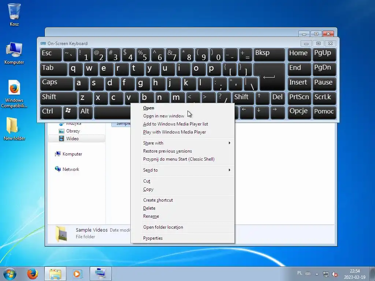The width and height of the screenshot is (375, 281).
Task: Toggle the Alt key on keyboard
Action: [86, 113]
